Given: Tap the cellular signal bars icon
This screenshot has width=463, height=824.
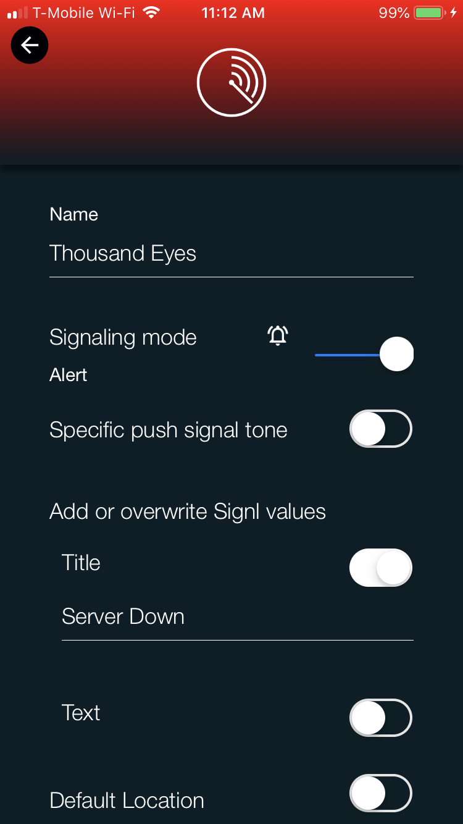Looking at the screenshot, I should pos(18,13).
